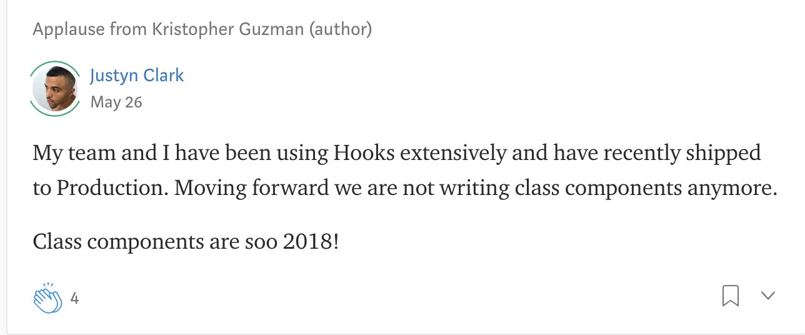The image size is (805, 335).
Task: Bookmark this response
Action: click(x=731, y=296)
